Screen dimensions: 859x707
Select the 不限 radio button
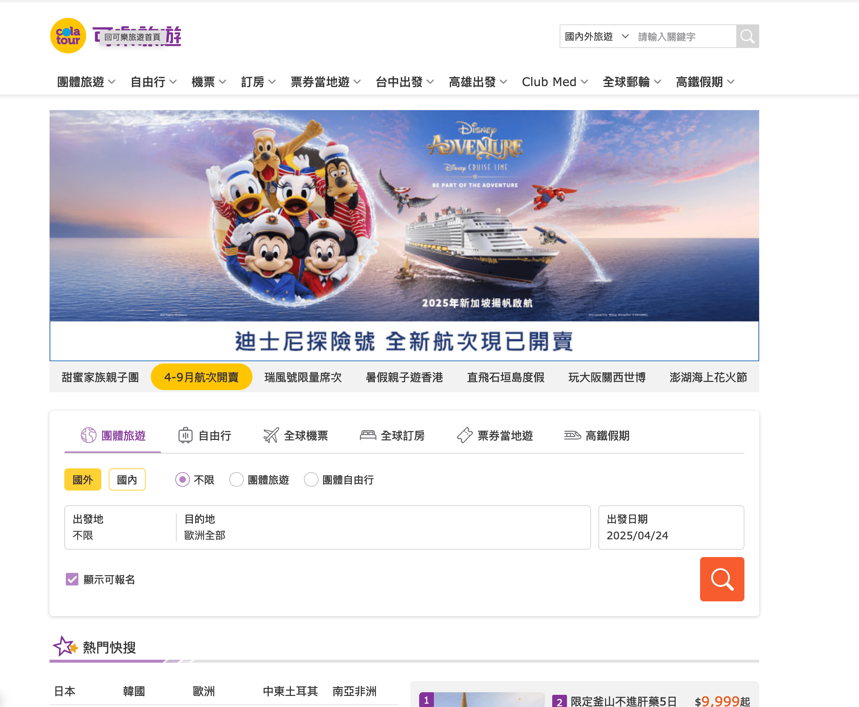click(x=182, y=479)
